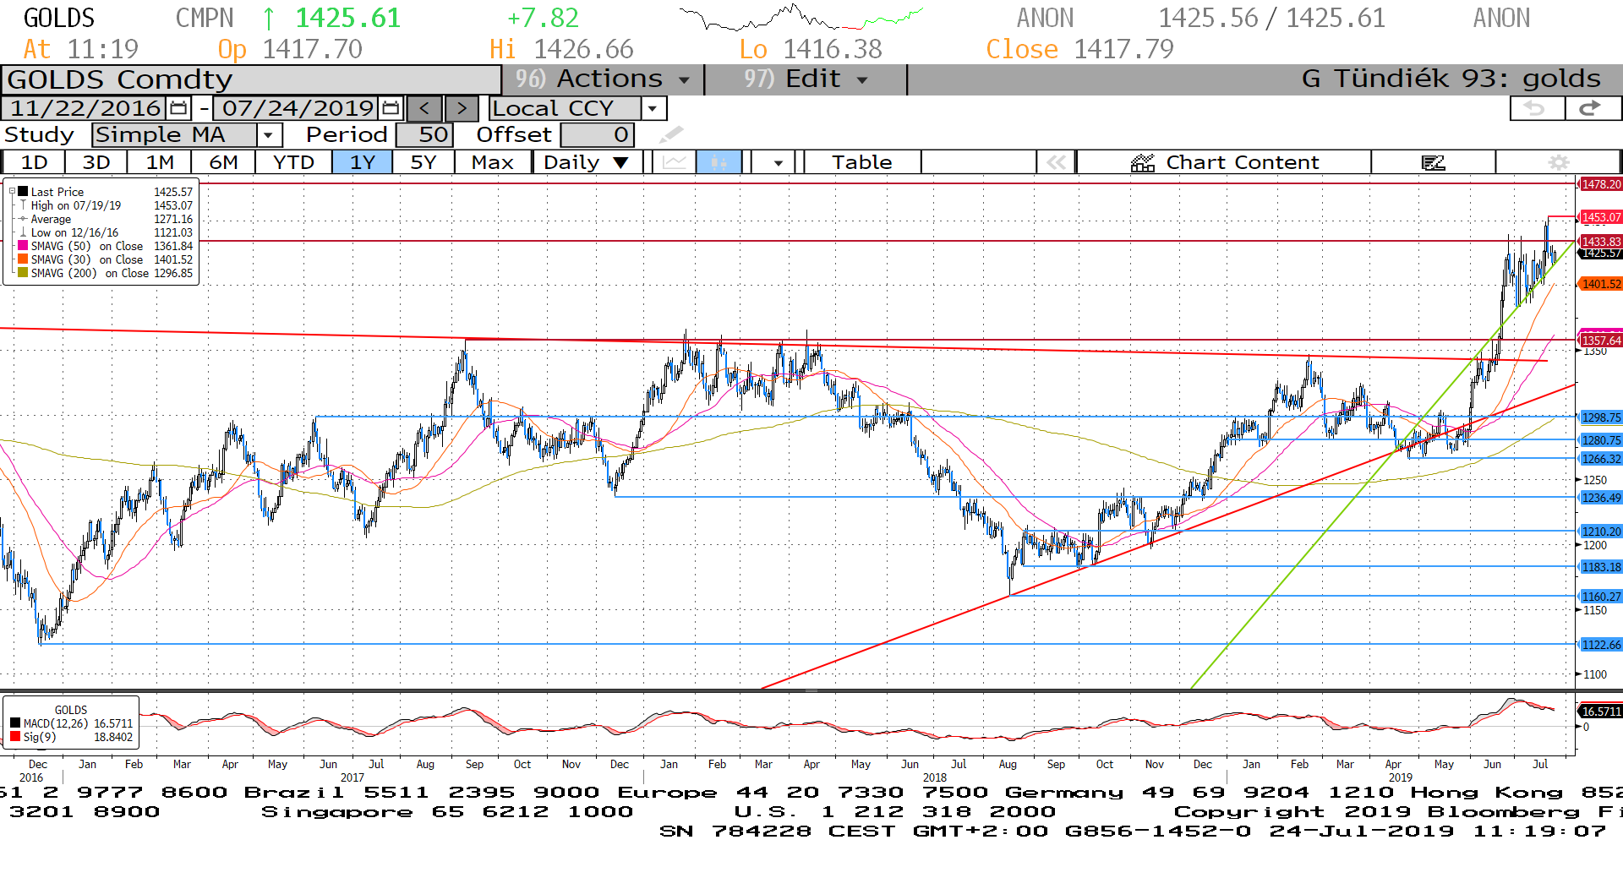Viewport: 1623px width, 878px height.
Task: Click the intraday sparkline mini chart
Action: [801, 17]
